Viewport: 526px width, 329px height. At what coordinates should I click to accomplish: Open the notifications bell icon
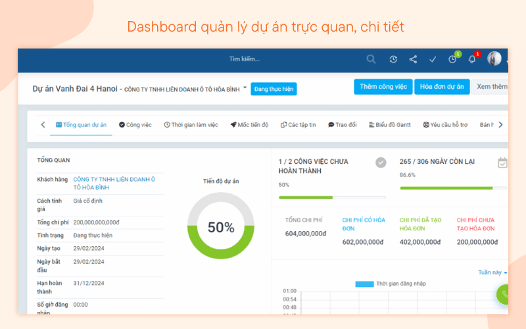[x=472, y=59]
